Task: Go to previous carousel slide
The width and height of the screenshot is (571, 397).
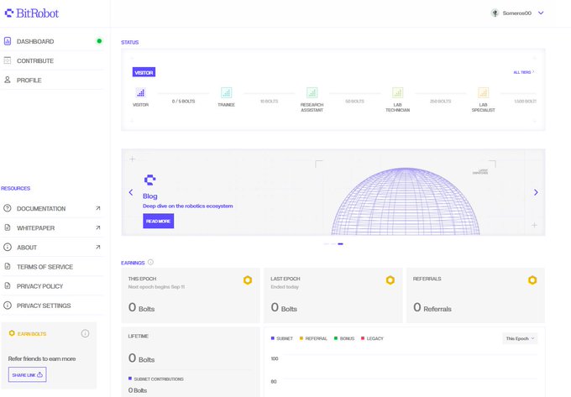Action: click(x=131, y=192)
